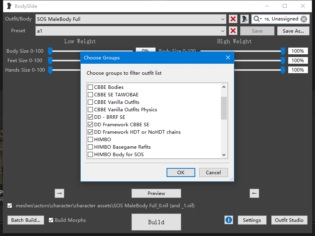Check the CBBE Bodies group
315x236 pixels.
click(x=91, y=87)
